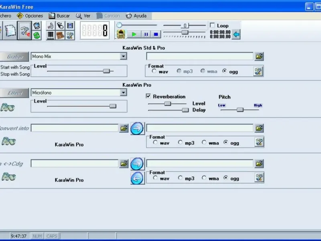Viewport: 321px width, 241px height.
Task: Click the Start with Song option
Action: click(15, 67)
